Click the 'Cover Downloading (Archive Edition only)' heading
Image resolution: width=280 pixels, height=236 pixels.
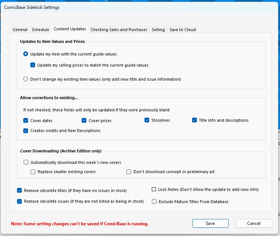pyautogui.click(x=61, y=151)
